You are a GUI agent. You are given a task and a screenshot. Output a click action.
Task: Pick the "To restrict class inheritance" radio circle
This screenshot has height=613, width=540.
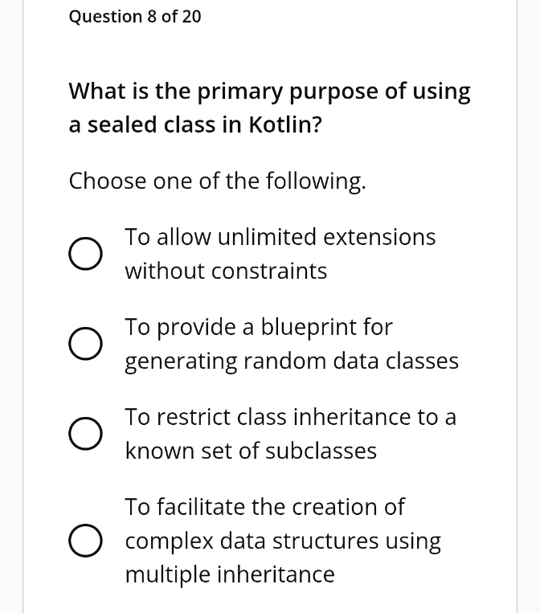tap(86, 433)
